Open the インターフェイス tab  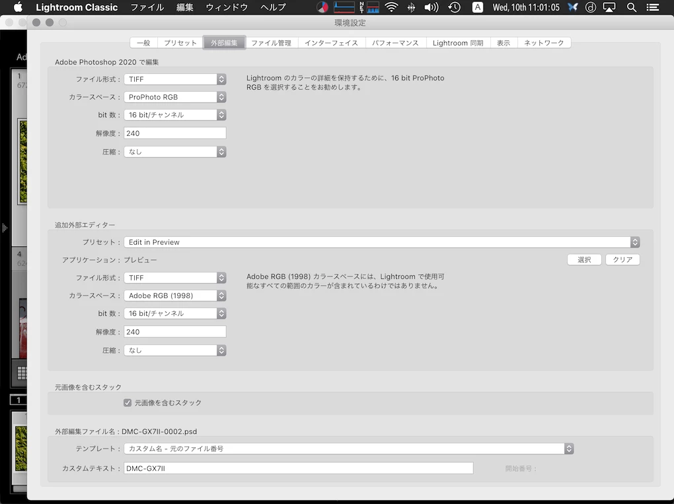tap(331, 43)
